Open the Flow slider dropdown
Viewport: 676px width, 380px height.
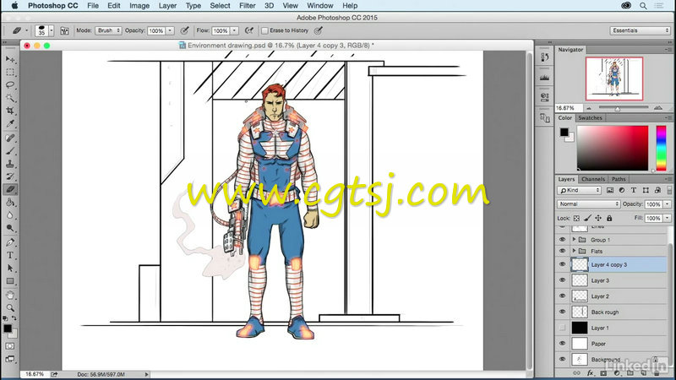(235, 30)
